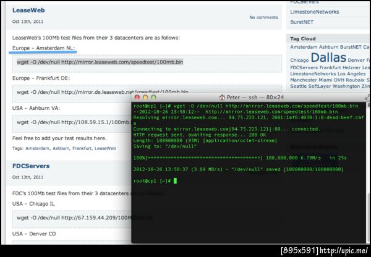Click the terminal home icon beside Peter title
The height and width of the screenshot is (257, 371).
point(222,97)
